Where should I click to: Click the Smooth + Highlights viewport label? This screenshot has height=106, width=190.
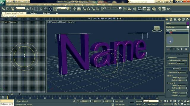tap(68, 22)
